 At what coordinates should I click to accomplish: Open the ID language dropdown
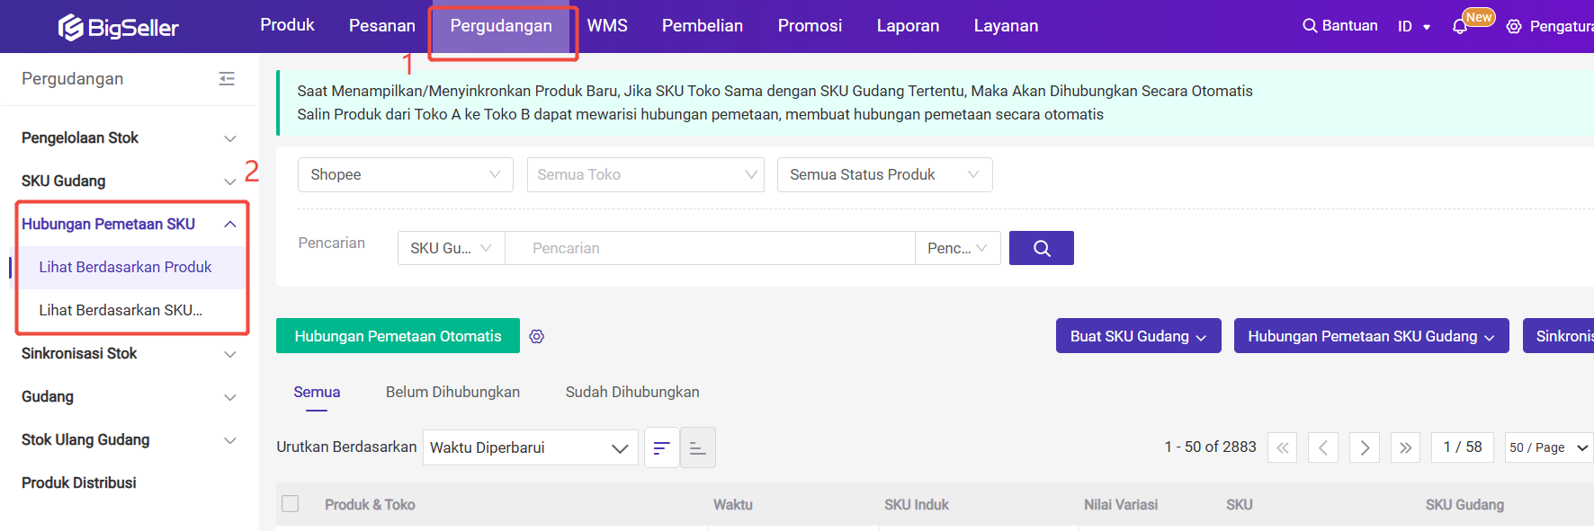(x=1414, y=27)
